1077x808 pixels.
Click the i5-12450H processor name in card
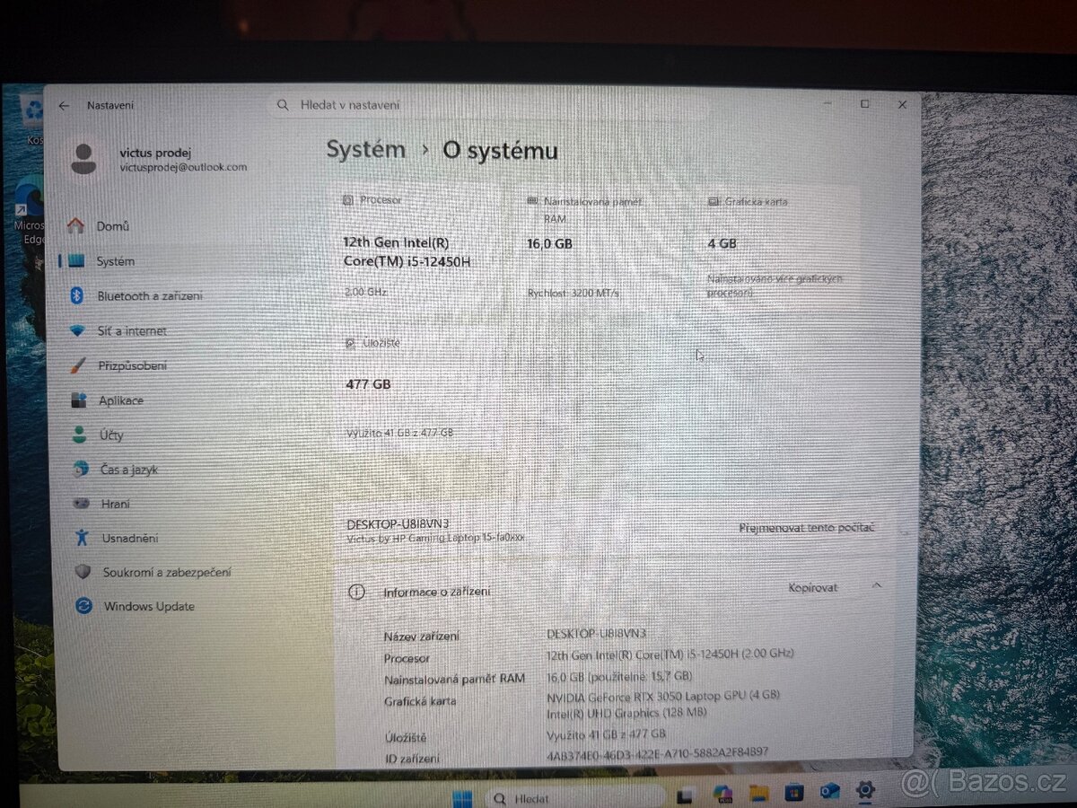pyautogui.click(x=407, y=251)
